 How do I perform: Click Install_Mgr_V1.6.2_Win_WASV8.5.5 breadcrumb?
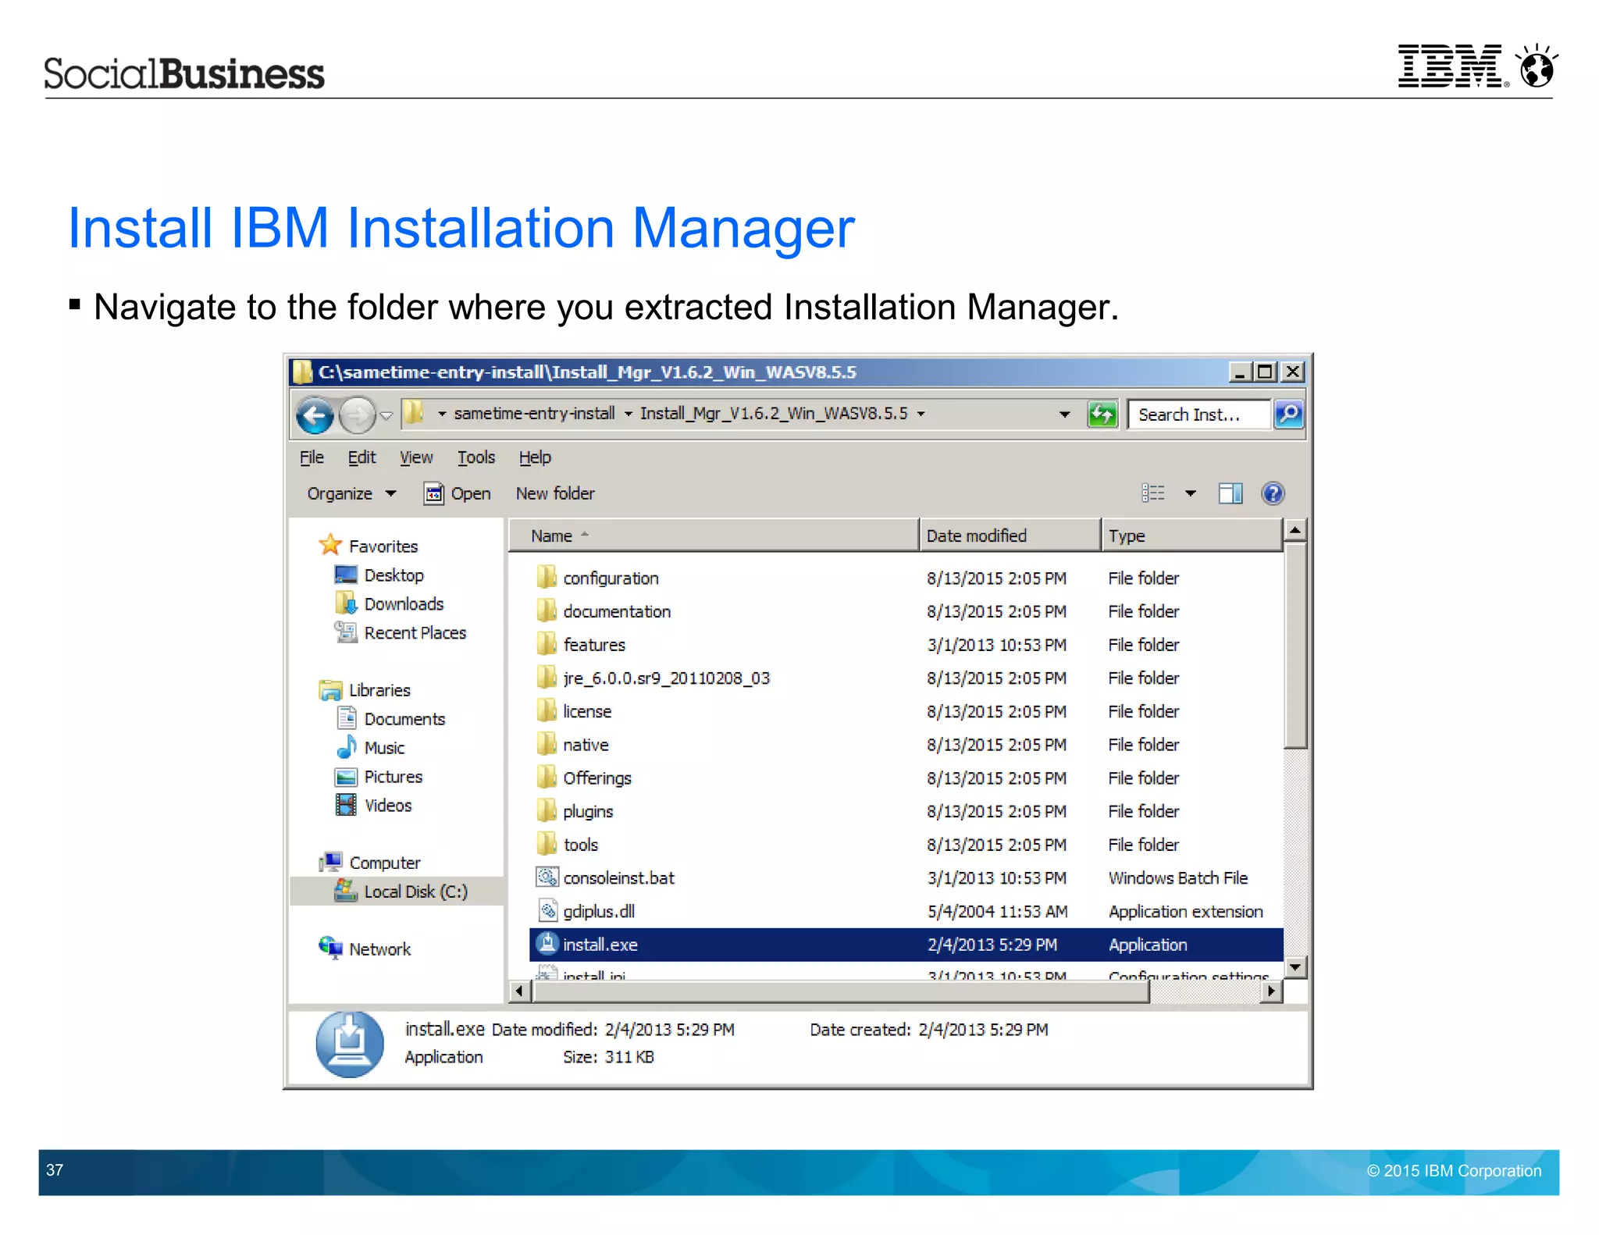coord(774,414)
